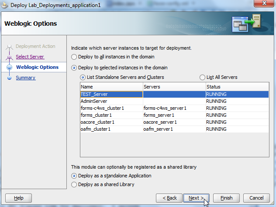The image size is (276, 207).
Task: Click the server deployment graphic in header
Action: click(247, 23)
